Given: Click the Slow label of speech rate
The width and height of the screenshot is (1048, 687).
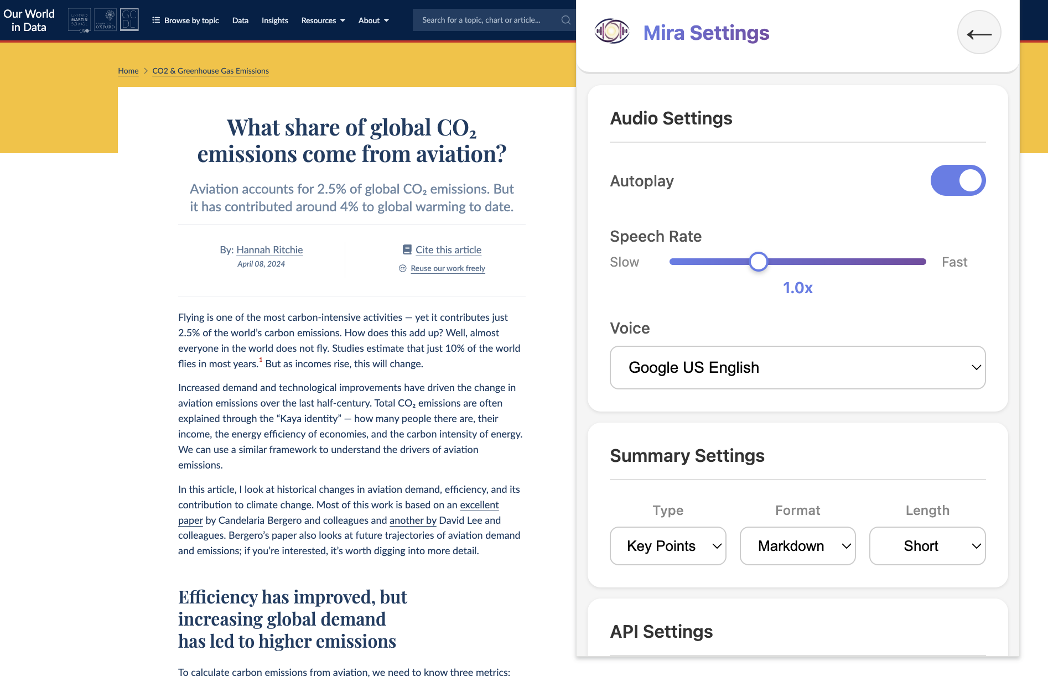Looking at the screenshot, I should (624, 262).
